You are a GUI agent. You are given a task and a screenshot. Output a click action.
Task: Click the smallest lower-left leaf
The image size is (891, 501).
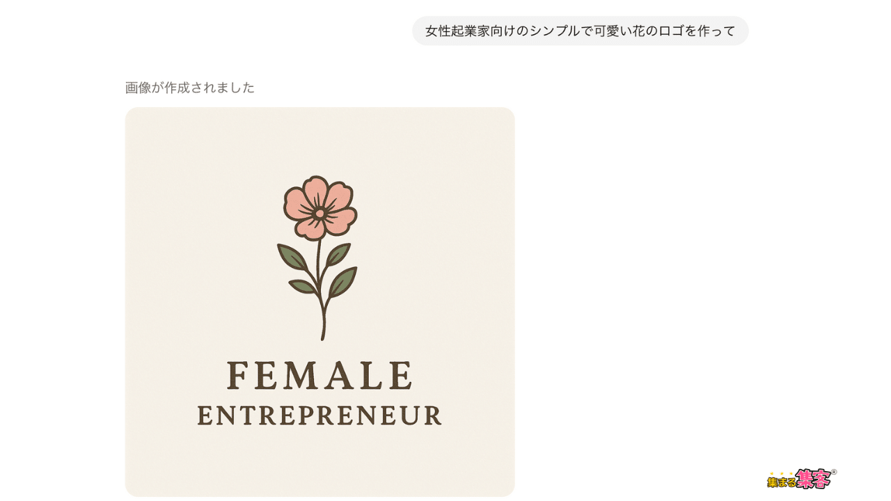303,286
